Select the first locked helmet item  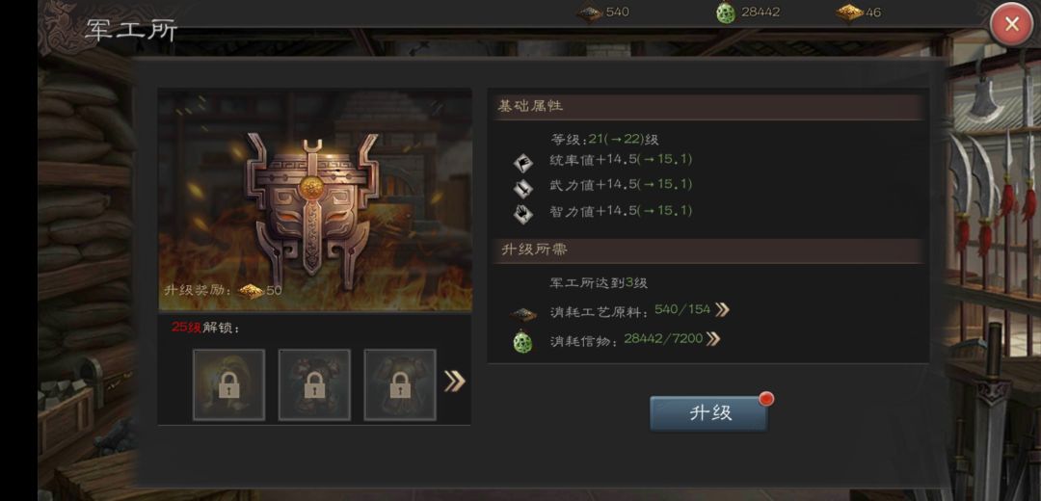tap(229, 384)
